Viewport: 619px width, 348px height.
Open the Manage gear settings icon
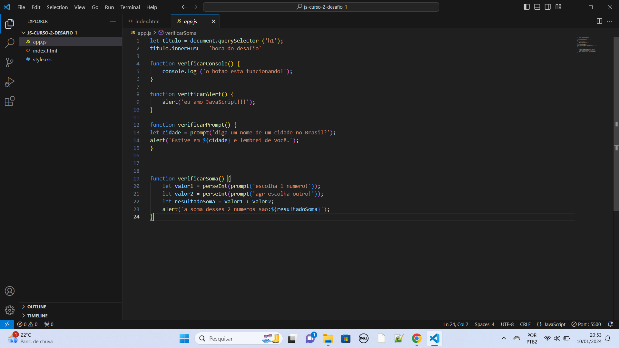10,310
